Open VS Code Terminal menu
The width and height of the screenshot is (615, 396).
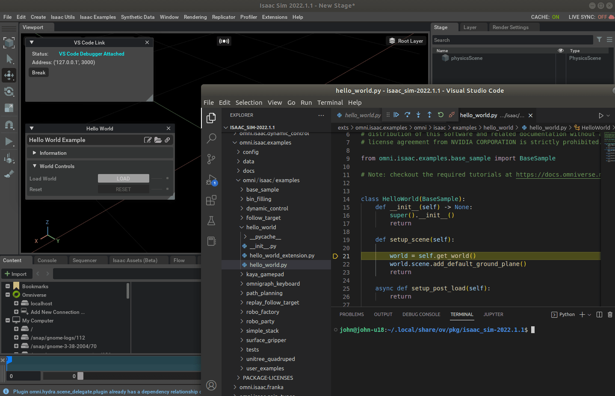click(330, 103)
